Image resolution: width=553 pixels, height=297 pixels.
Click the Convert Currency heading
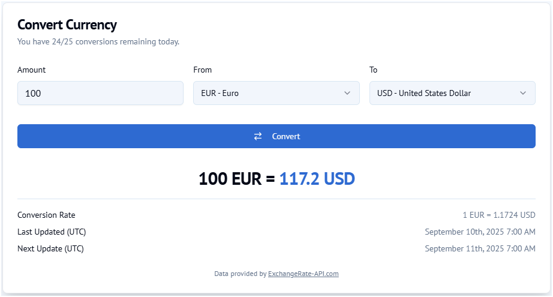67,25
